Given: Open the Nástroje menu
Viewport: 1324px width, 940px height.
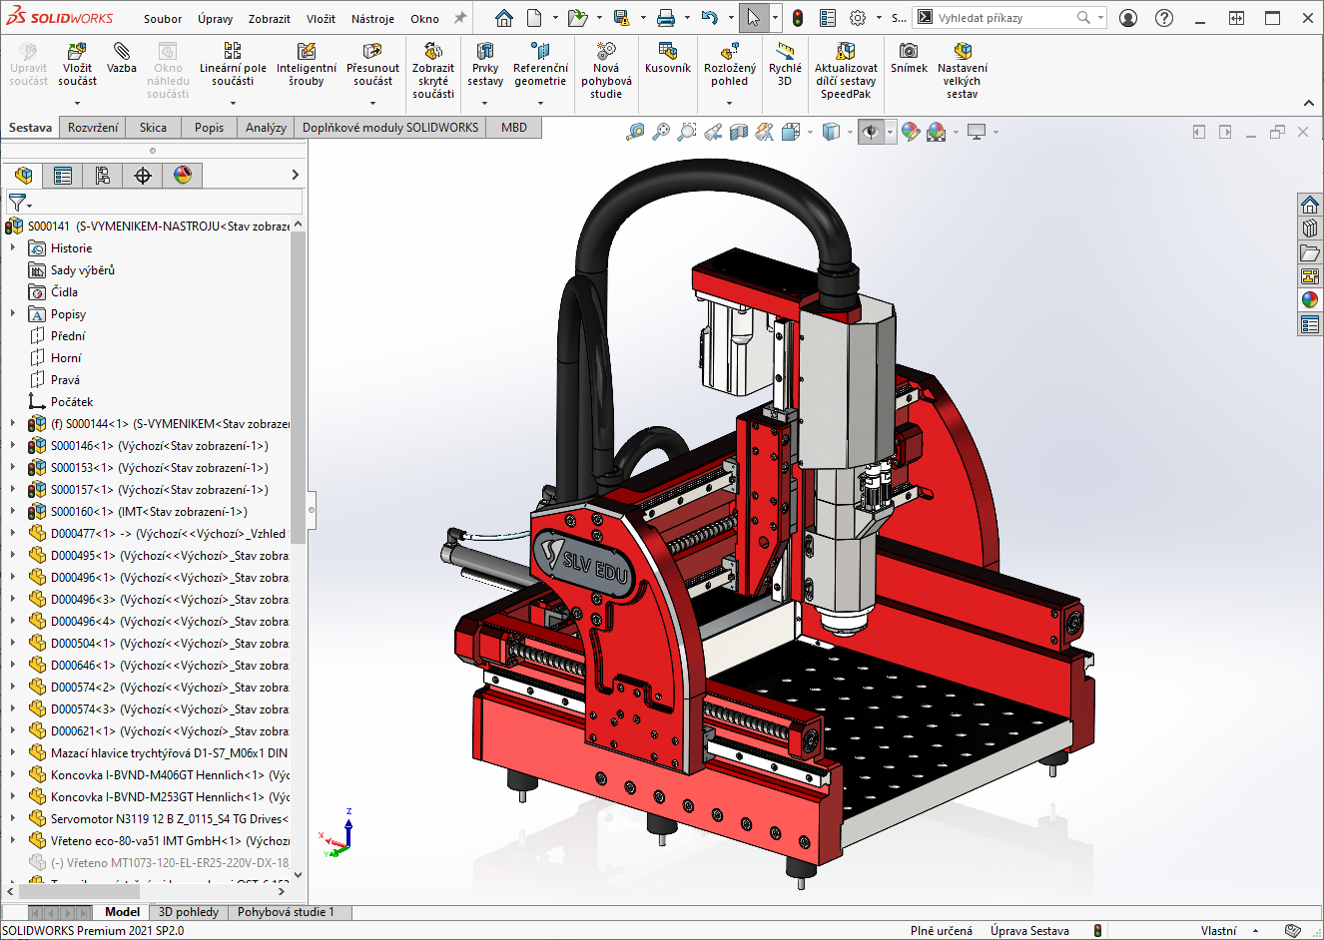Looking at the screenshot, I should tap(372, 19).
